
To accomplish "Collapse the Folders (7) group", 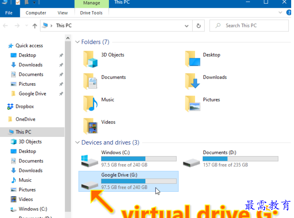I will [77, 42].
